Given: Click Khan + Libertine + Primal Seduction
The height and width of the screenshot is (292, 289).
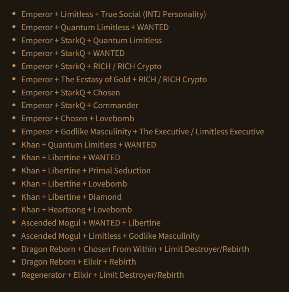Looking at the screenshot, I should pyautogui.click(x=86, y=171).
